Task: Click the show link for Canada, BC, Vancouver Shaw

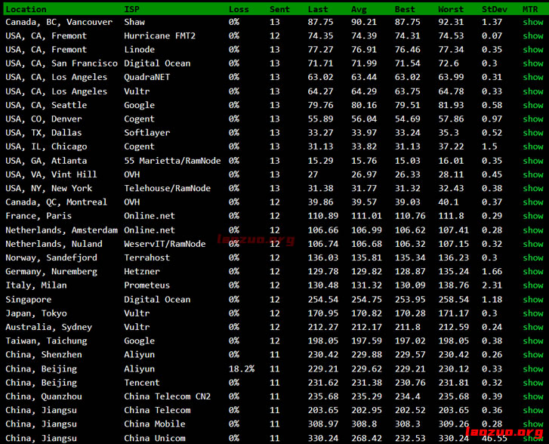Action: pyautogui.click(x=532, y=23)
